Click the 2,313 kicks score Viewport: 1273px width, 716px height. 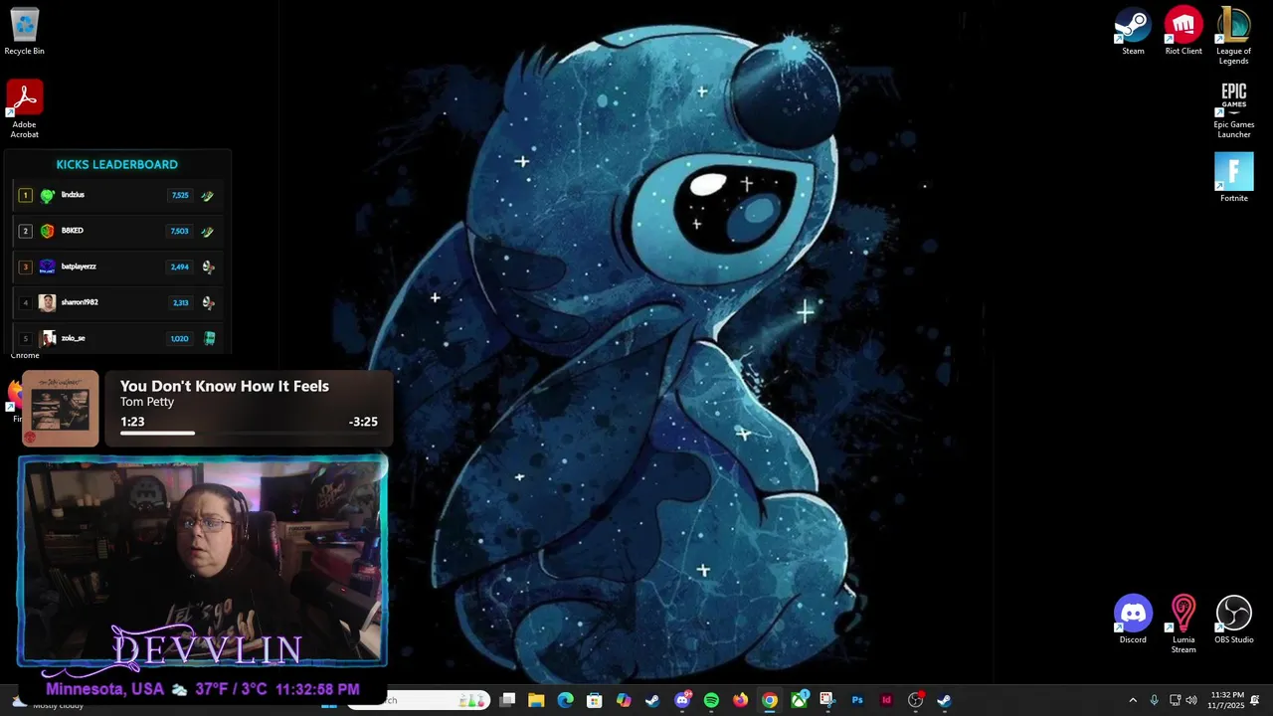(x=180, y=303)
